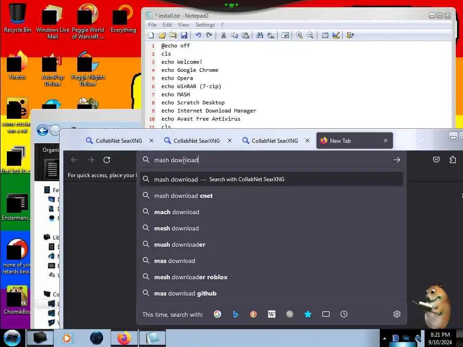Image resolution: width=463 pixels, height=347 pixels.
Task: Show hidden system tray icons arrow
Action: pyautogui.click(x=384, y=338)
